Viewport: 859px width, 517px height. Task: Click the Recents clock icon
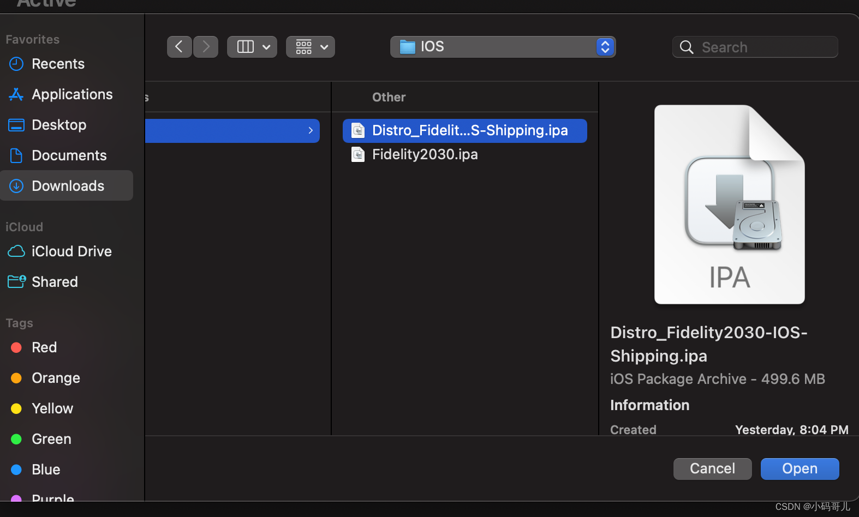click(16, 64)
